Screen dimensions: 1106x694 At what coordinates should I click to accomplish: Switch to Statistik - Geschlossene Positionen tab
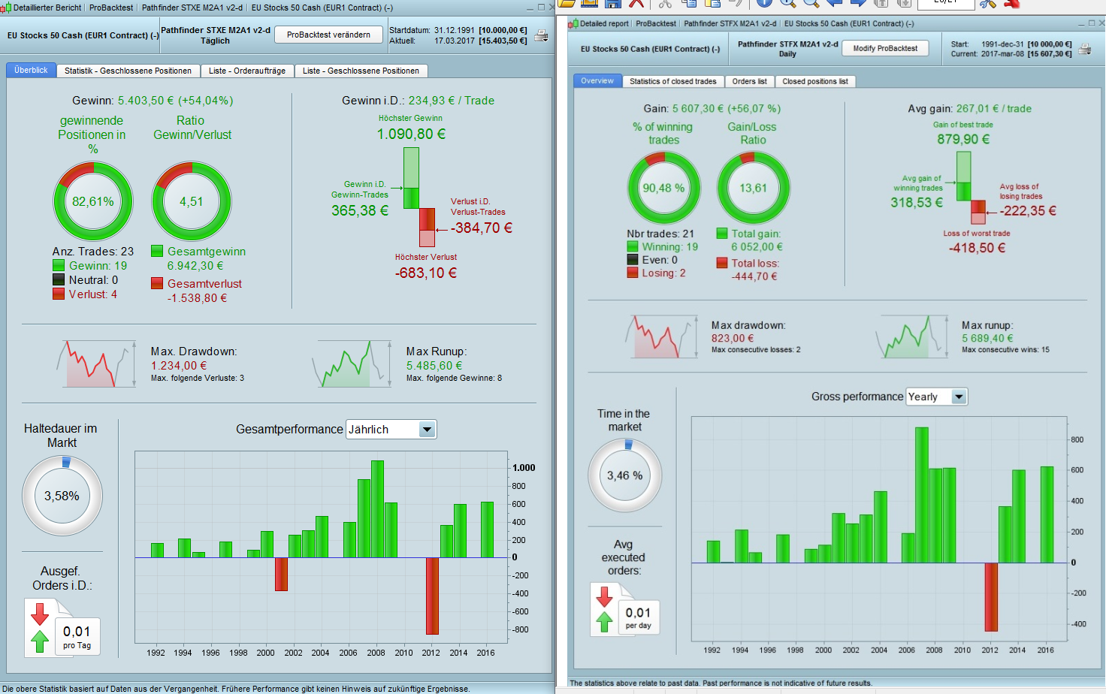click(x=128, y=71)
